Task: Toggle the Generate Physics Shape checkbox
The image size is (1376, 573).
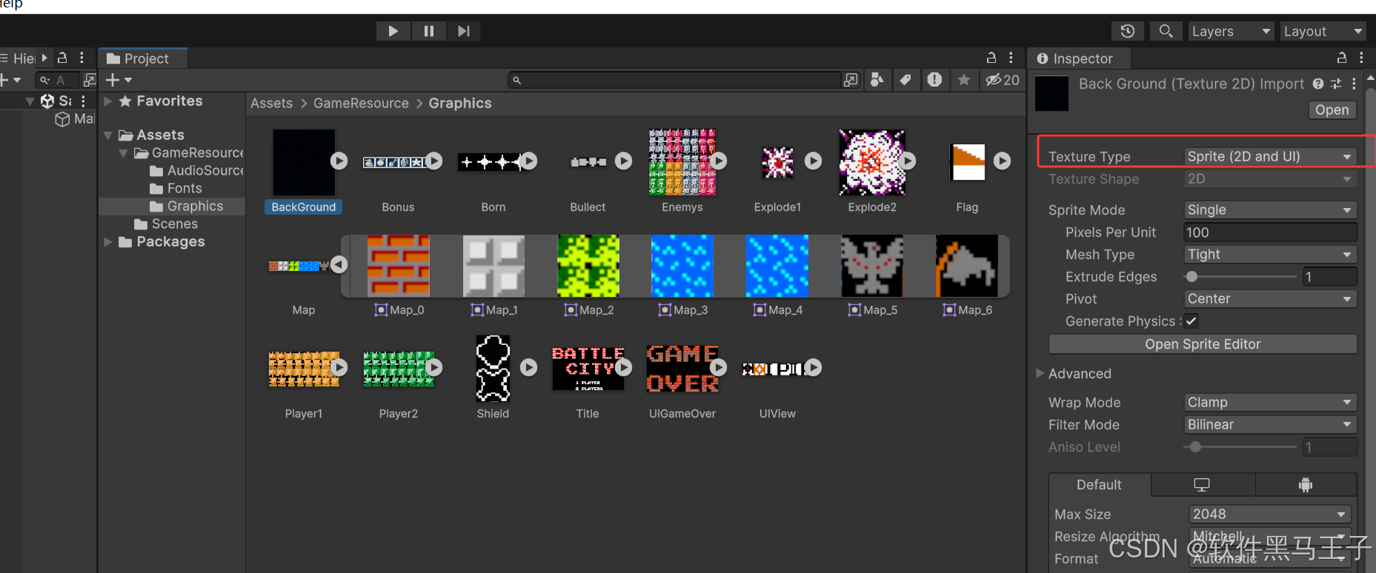Action: click(x=1191, y=321)
